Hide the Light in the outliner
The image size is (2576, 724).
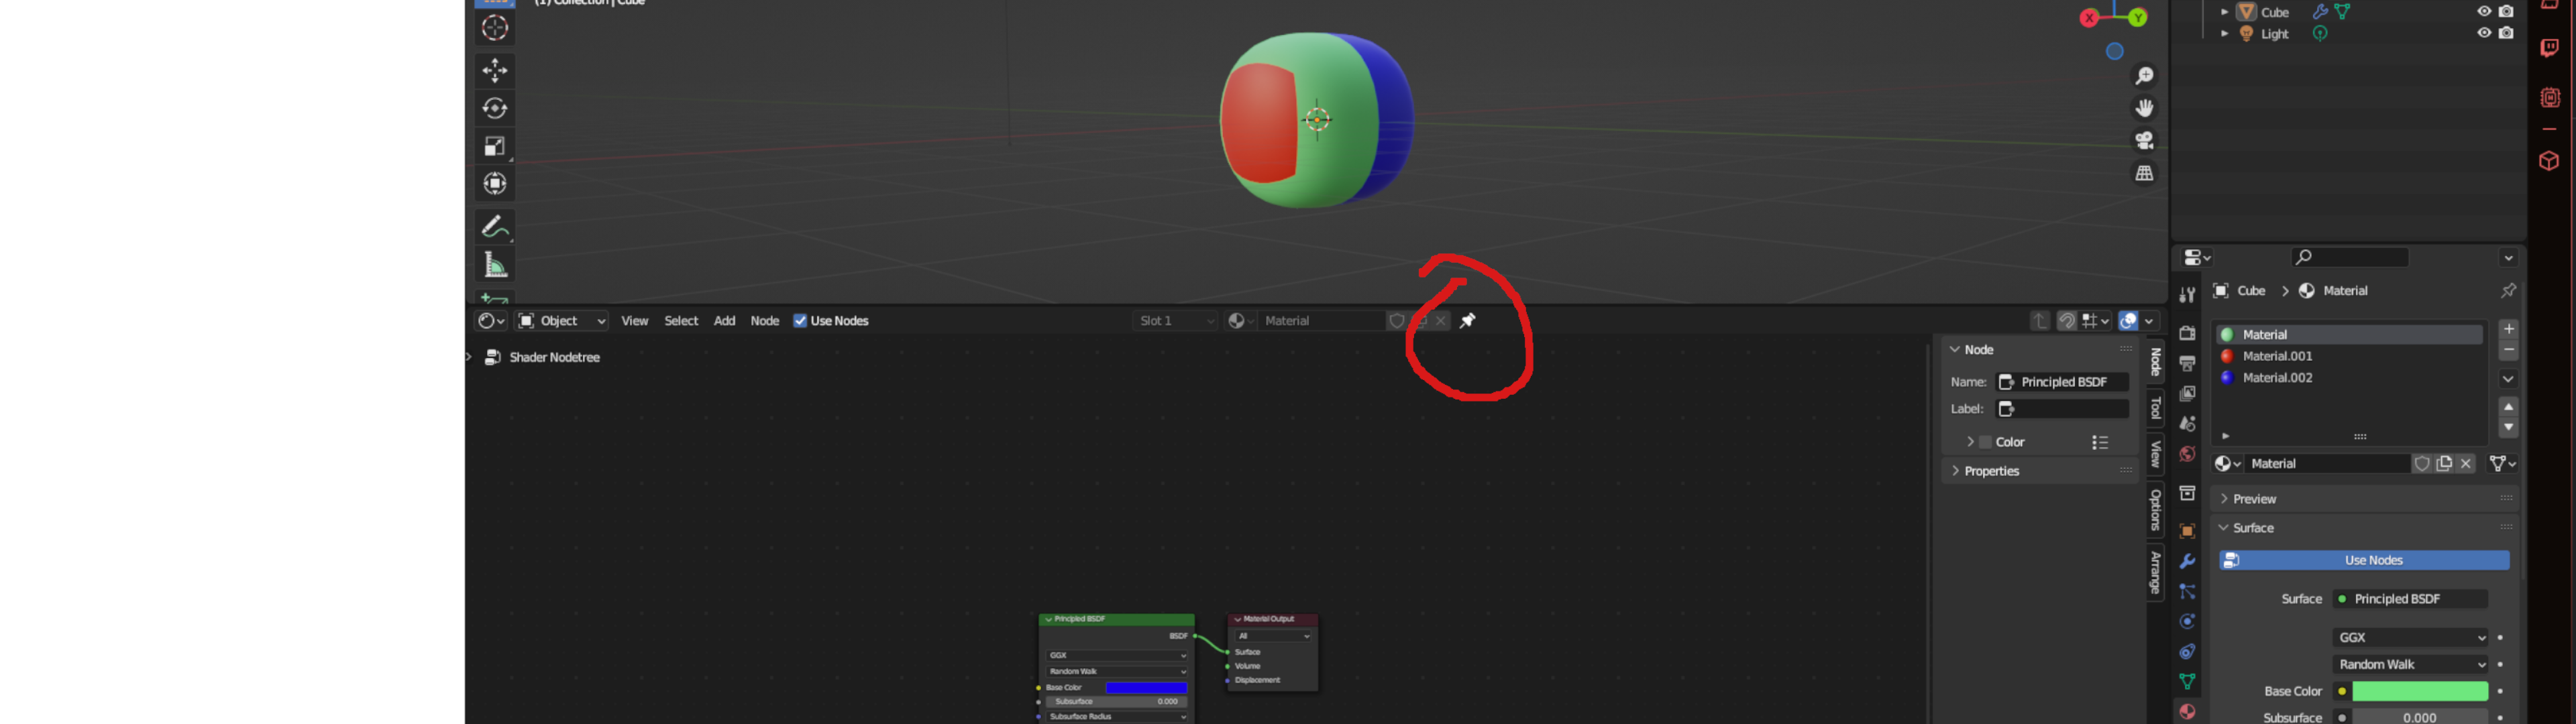(2484, 33)
